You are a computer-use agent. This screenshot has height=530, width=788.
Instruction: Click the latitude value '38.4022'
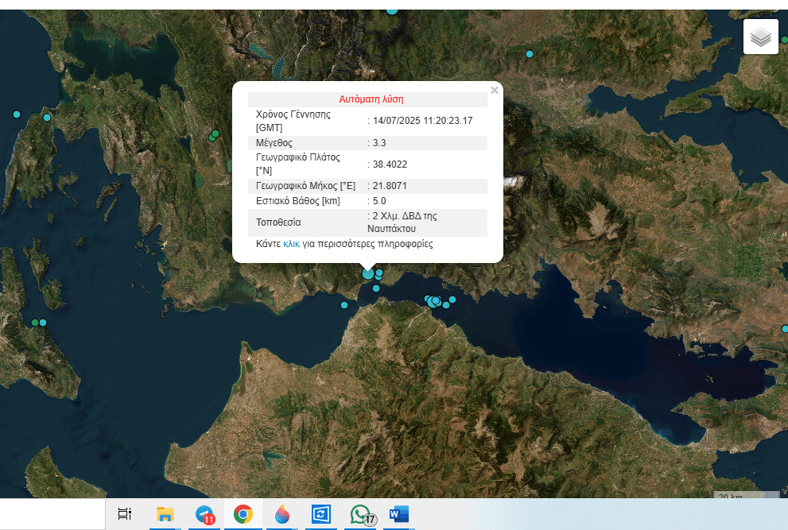coord(390,164)
